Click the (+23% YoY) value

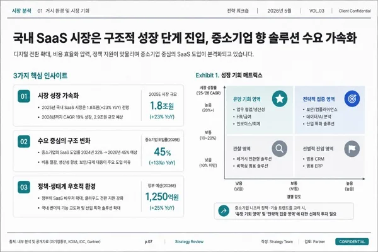tap(162, 117)
